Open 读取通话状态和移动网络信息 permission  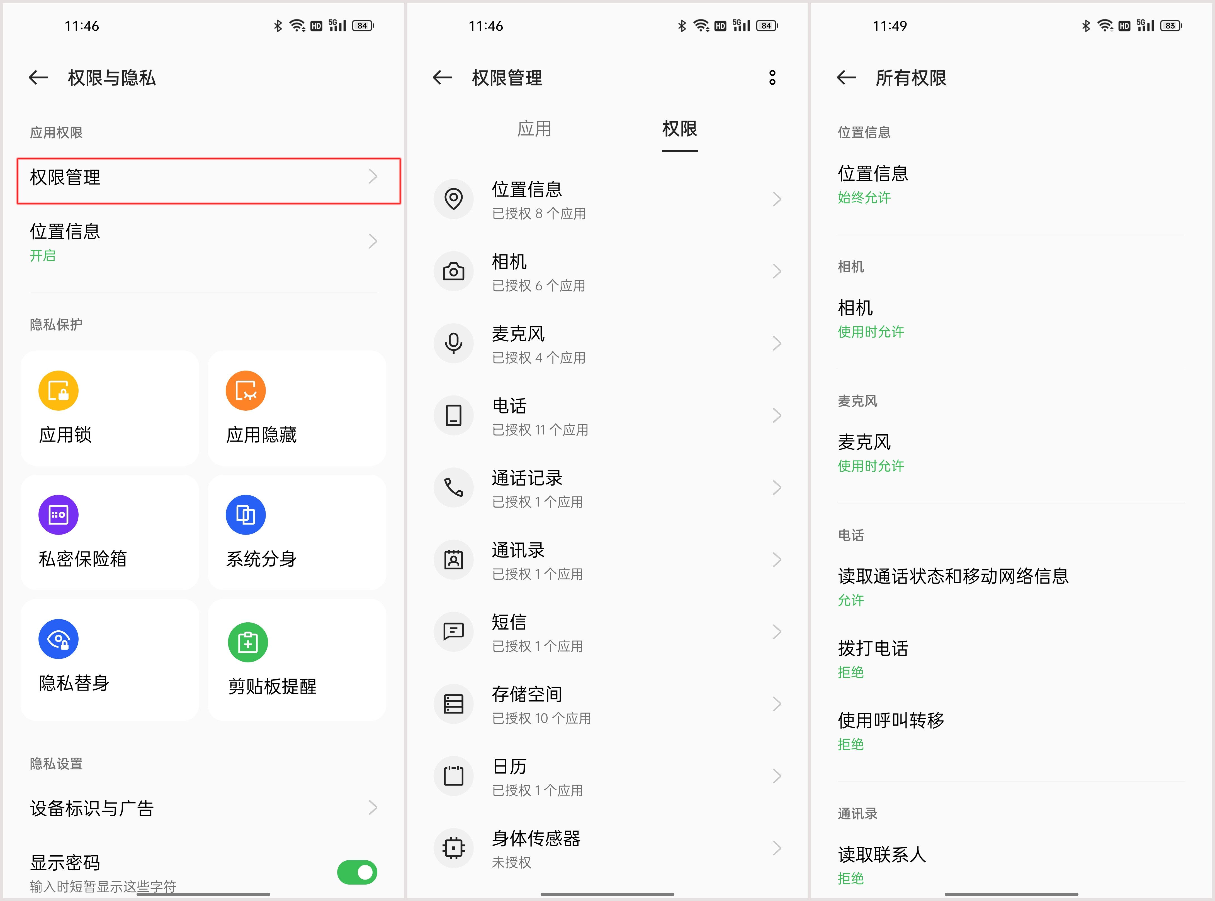[x=1011, y=587]
